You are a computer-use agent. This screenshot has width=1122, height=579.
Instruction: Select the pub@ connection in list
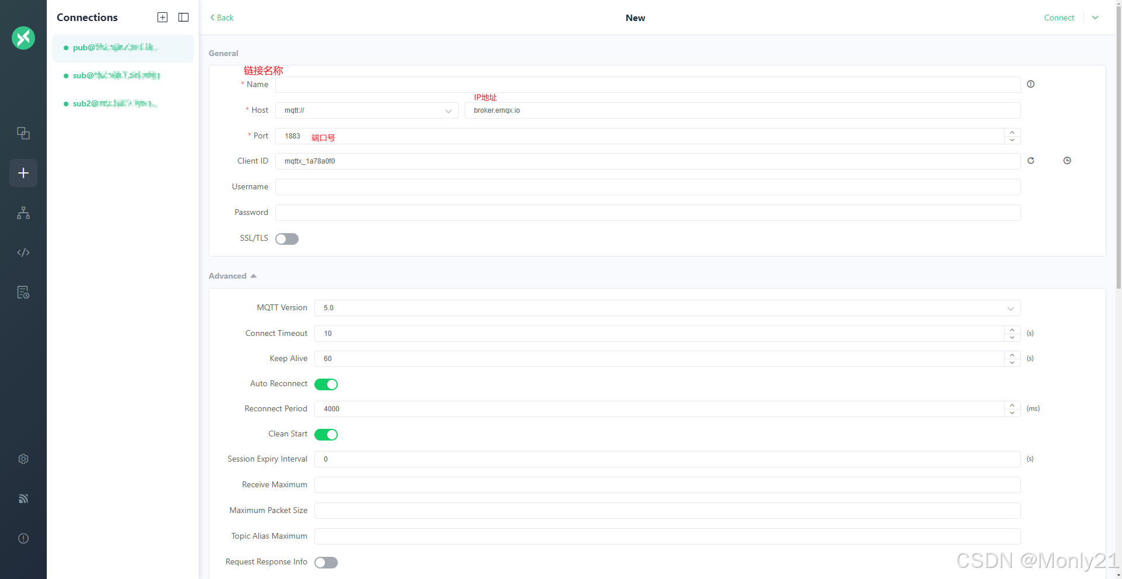[x=123, y=48]
